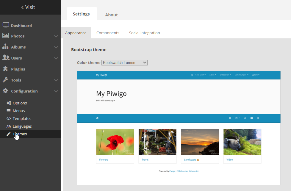This screenshot has height=191, width=291.
Task: Select the market Travel thumbnail
Action: point(157,142)
